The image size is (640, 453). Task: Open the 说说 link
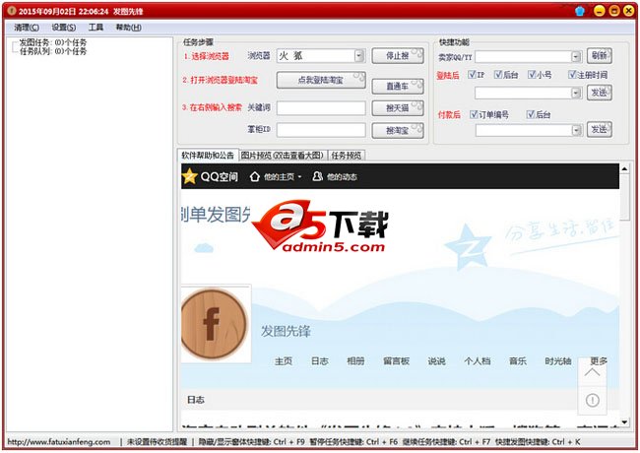[x=436, y=360]
